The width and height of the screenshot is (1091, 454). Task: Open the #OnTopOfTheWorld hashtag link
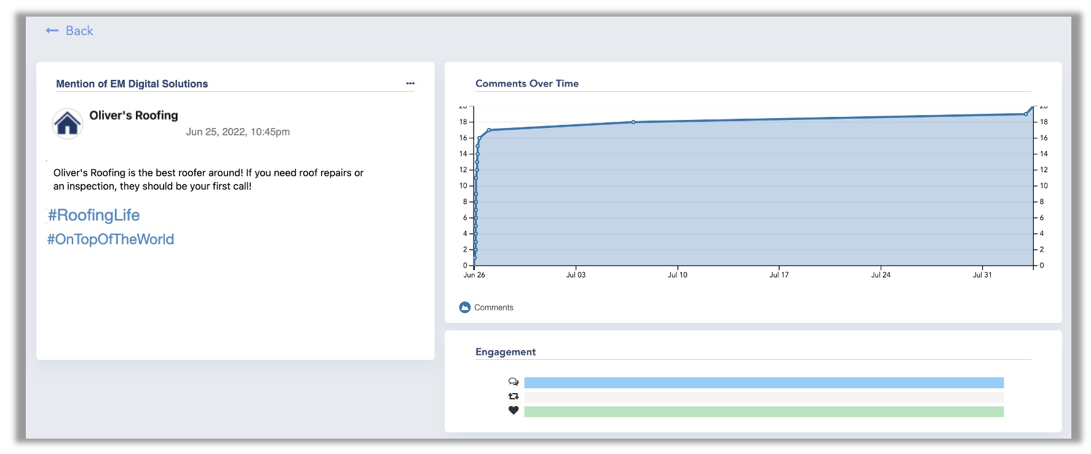[111, 239]
